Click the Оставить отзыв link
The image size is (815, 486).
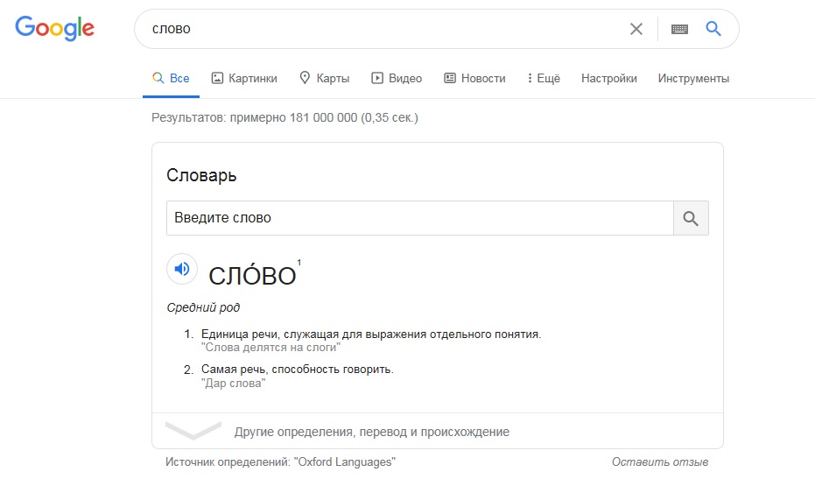click(659, 462)
